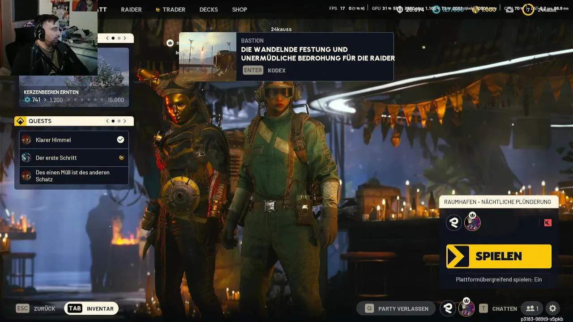The image size is (573, 322).
Task: Open the party members list icon
Action: click(532, 309)
